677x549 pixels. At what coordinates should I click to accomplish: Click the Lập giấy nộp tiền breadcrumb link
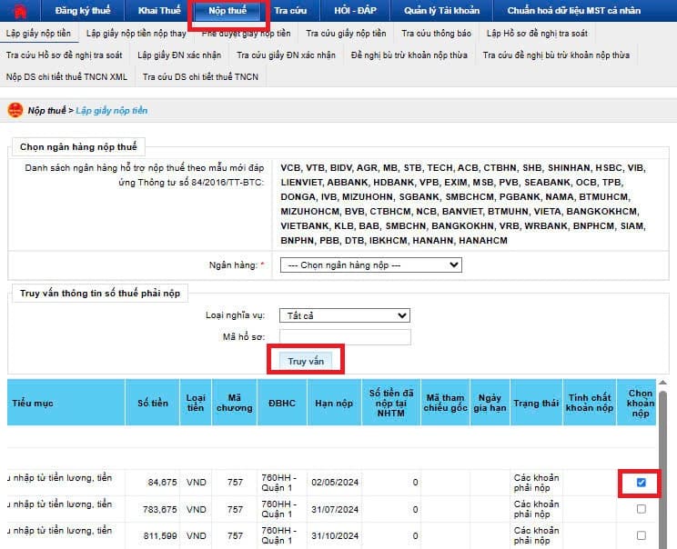coord(111,110)
